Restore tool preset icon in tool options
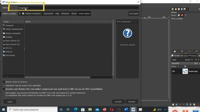This screenshot has width=200, height=112. click(x=182, y=51)
